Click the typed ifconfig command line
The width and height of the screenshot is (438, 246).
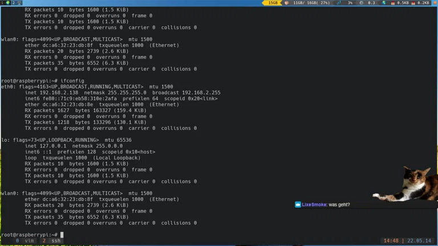(72, 81)
